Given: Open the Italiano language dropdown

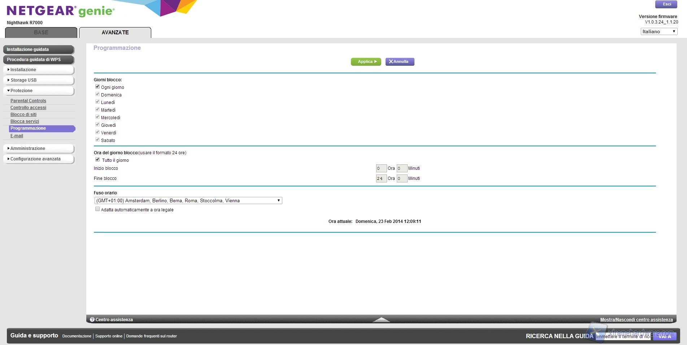Looking at the screenshot, I should tap(658, 32).
